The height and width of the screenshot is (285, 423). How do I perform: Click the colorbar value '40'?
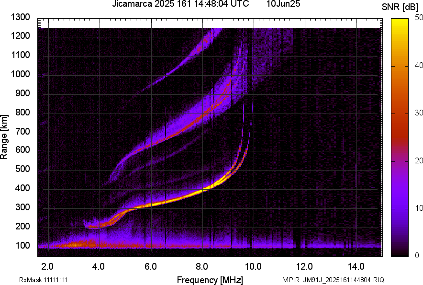click(x=419, y=65)
